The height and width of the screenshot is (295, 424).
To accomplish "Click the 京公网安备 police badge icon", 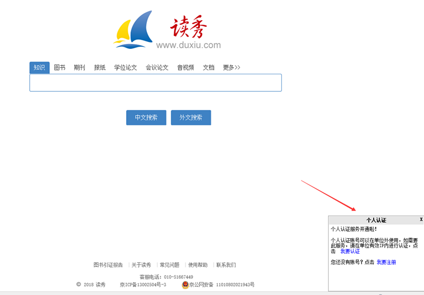I will (185, 285).
